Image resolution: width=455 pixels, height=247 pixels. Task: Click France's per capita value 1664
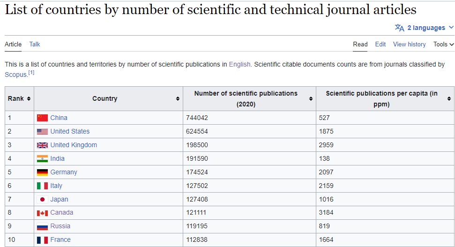tap(326, 240)
